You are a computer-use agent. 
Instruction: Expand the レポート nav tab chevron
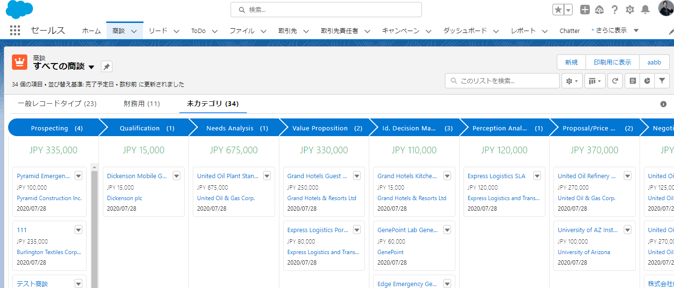click(x=545, y=31)
